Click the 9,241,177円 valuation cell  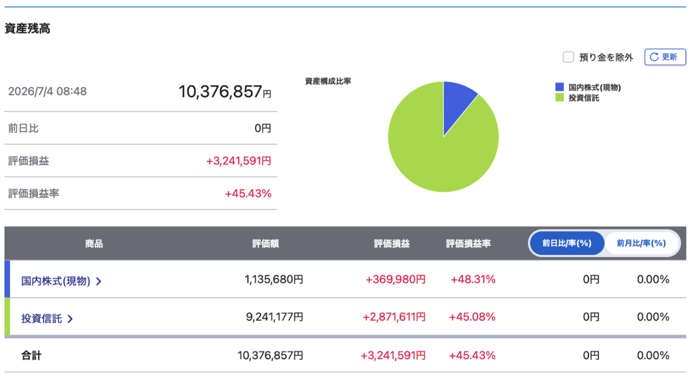(x=275, y=316)
